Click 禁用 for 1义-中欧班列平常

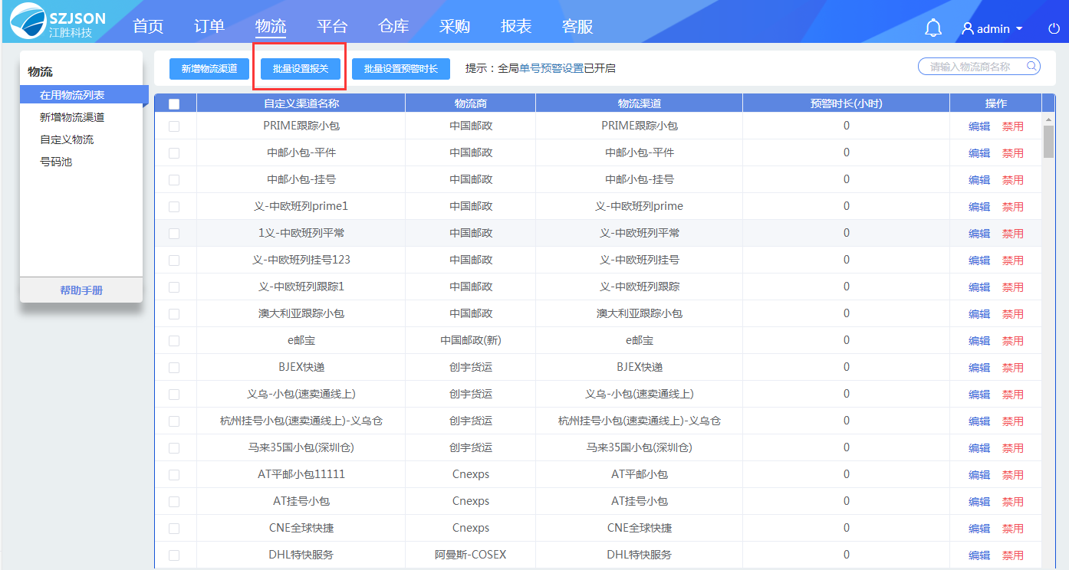1013,234
